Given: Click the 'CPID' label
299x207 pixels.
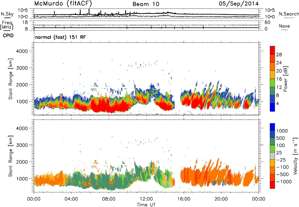Looking at the screenshot, I should click(8, 35).
